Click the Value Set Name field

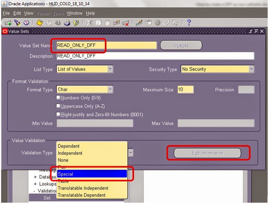click(107, 45)
